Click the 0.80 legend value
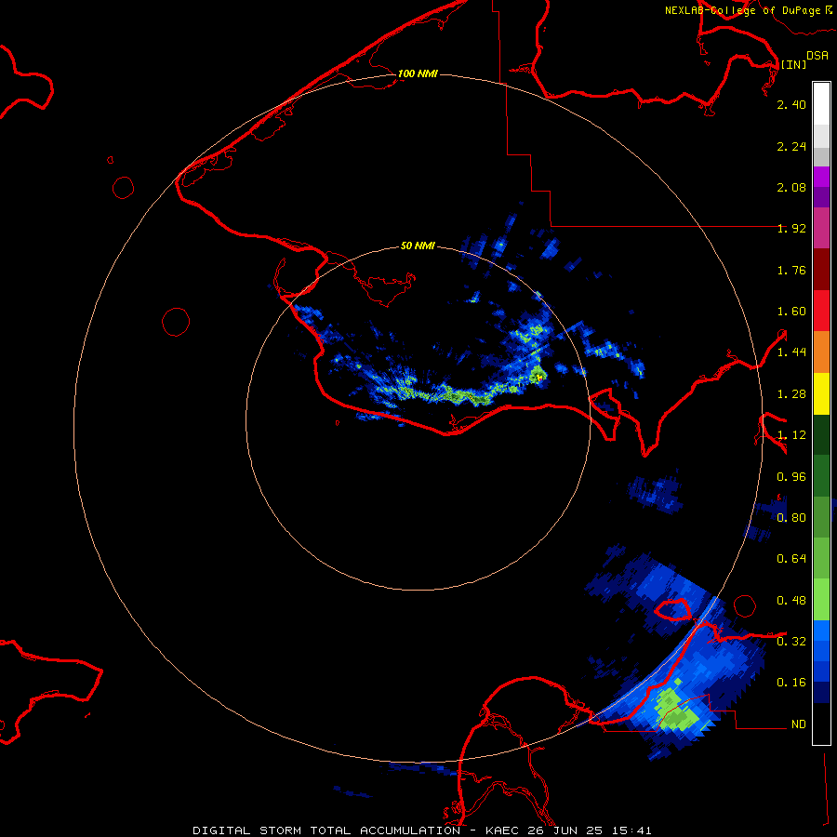This screenshot has width=837, height=837. 791,517
